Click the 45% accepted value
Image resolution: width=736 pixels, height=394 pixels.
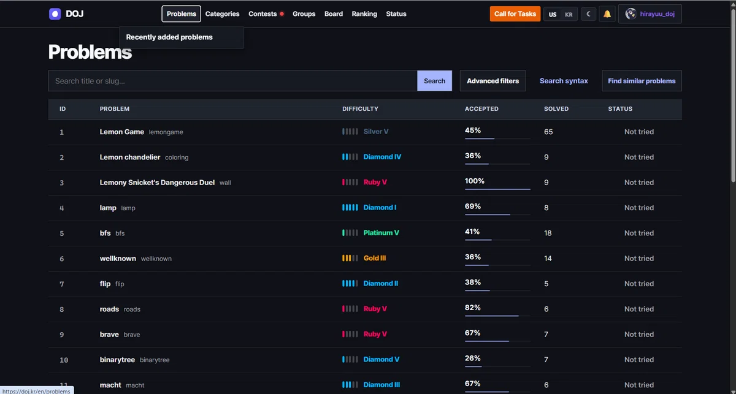point(473,131)
